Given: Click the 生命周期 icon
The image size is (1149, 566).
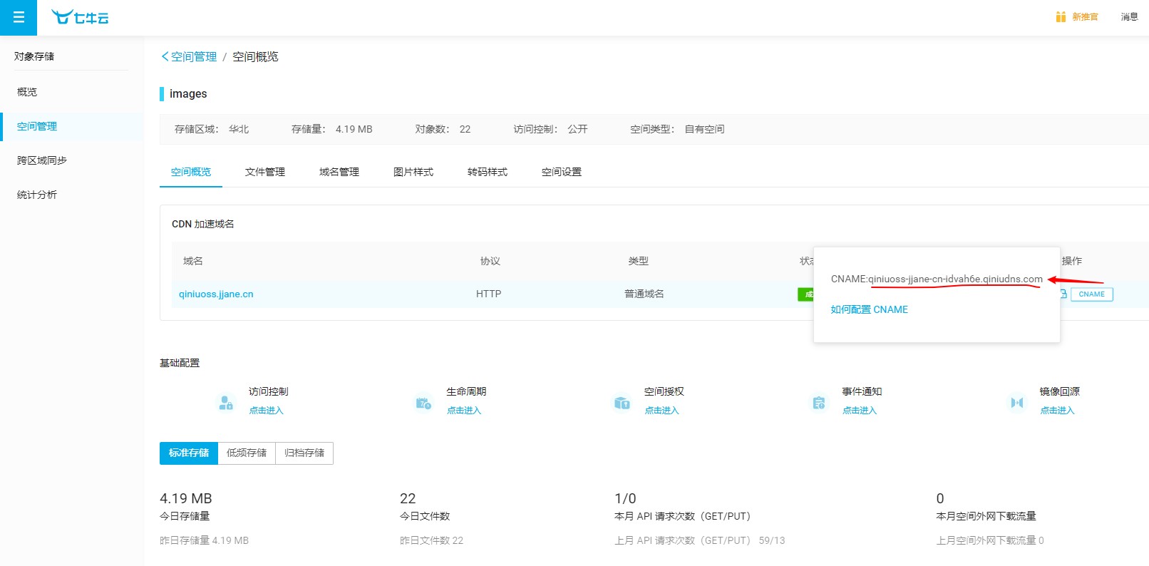Looking at the screenshot, I should pos(423,403).
